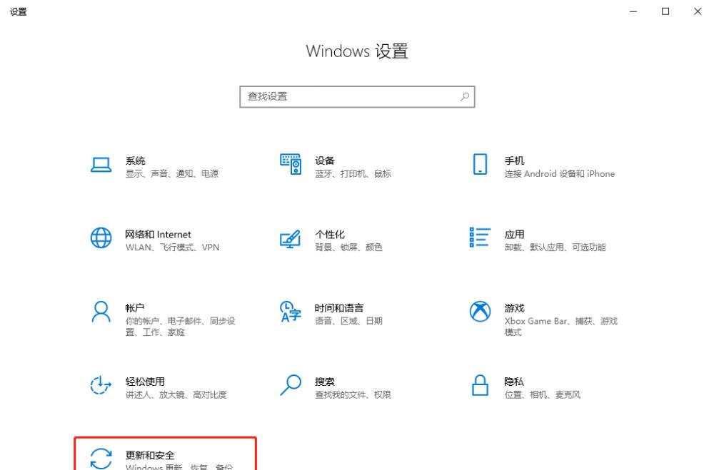Viewport: 714px width, 470px height.
Task: Open 个性化 settings title
Action: coord(330,235)
